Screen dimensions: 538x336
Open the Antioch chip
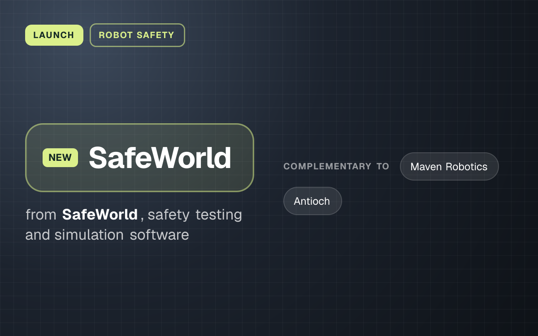click(312, 201)
